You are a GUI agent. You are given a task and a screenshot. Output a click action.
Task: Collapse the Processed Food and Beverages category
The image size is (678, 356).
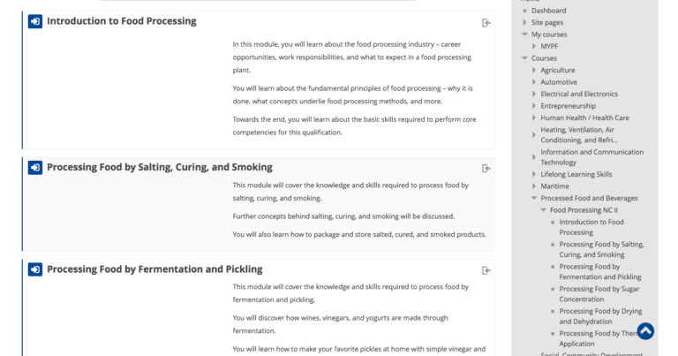coord(534,198)
